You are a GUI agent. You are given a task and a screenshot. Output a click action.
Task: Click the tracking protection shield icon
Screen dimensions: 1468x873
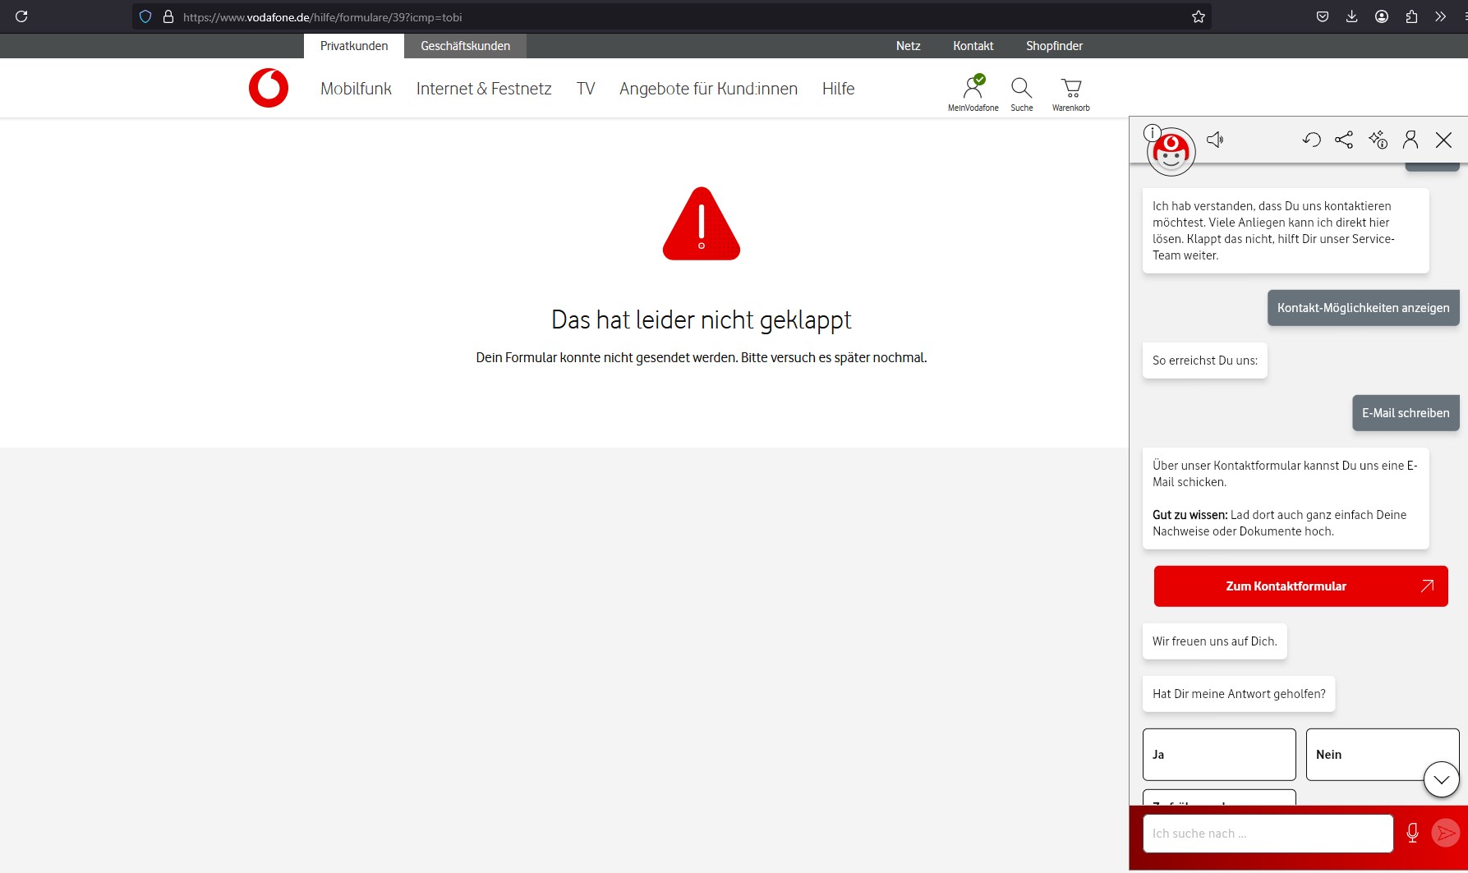(145, 16)
